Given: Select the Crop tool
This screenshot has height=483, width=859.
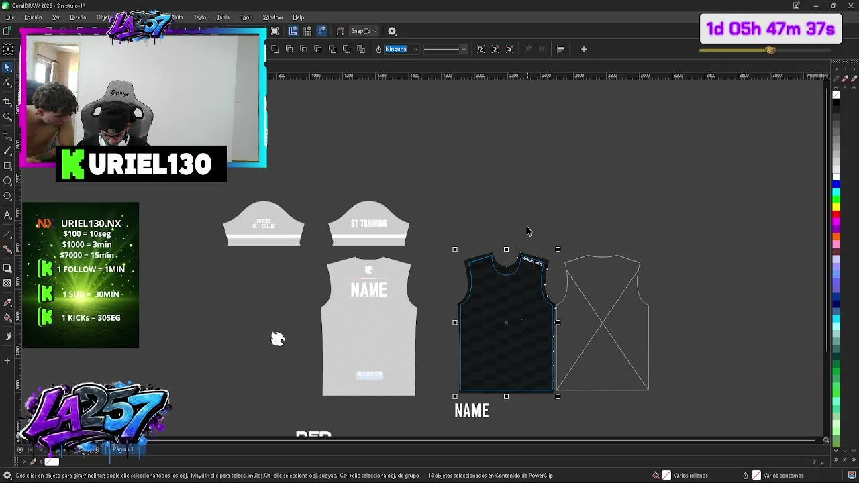Looking at the screenshot, I should pos(7,101).
